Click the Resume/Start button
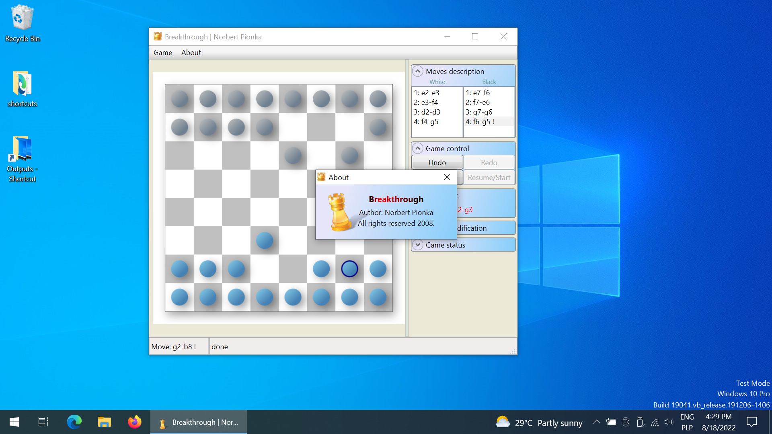Image resolution: width=772 pixels, height=434 pixels. pos(489,177)
